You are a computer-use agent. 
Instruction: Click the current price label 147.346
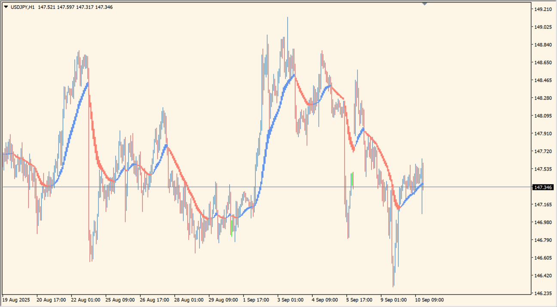543,187
